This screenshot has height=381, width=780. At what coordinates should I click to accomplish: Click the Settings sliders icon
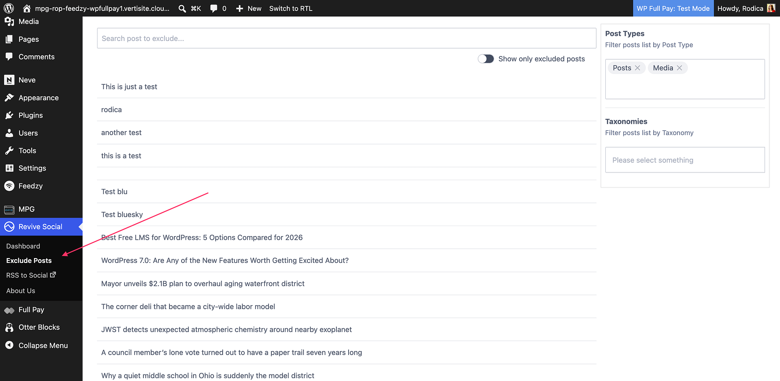[9, 168]
